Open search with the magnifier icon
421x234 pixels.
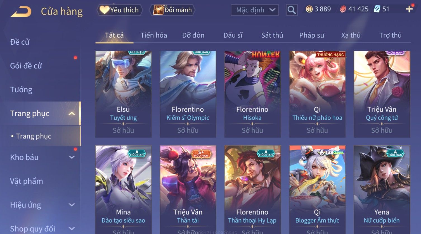pos(291,10)
